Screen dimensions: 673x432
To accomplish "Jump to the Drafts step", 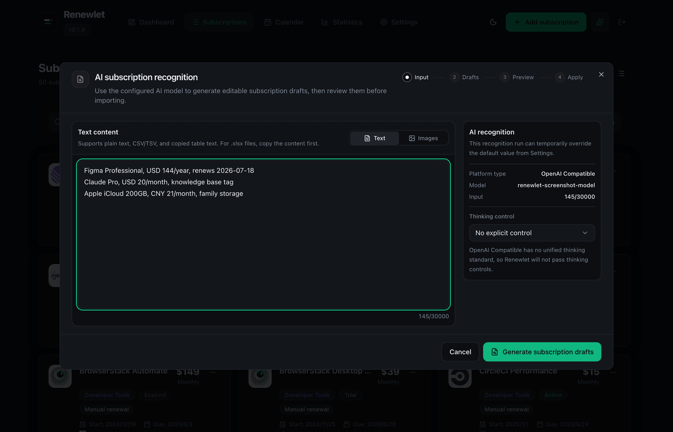I will coord(464,77).
